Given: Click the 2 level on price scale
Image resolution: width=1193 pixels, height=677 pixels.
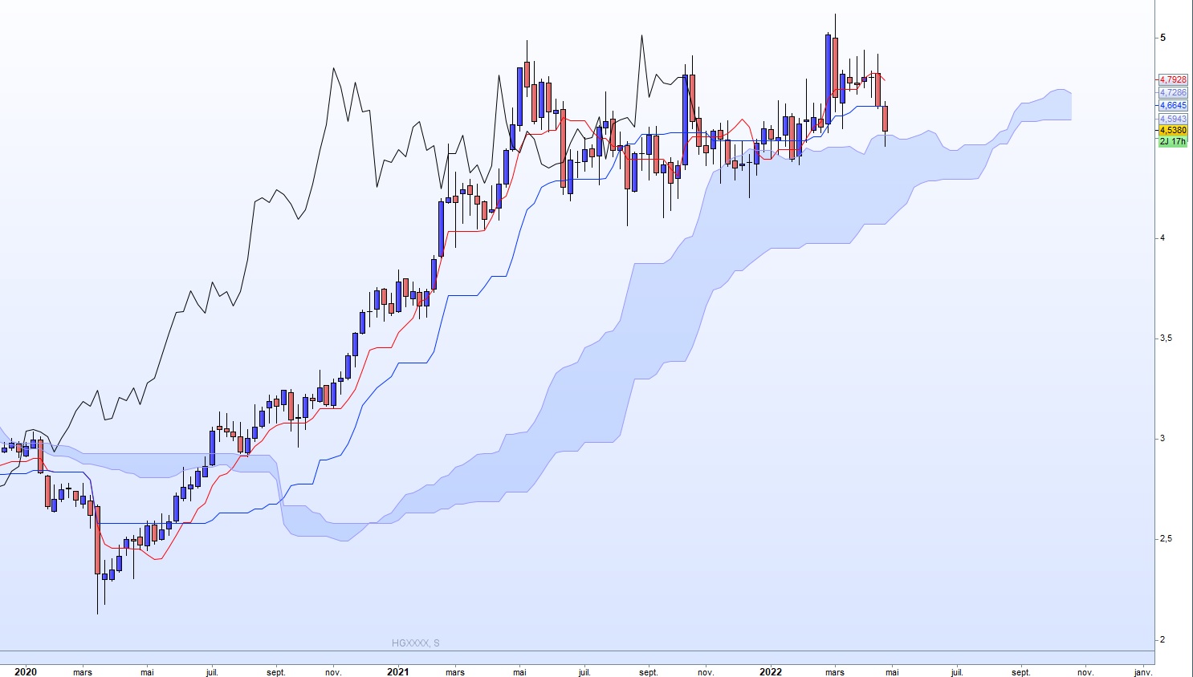Looking at the screenshot, I should click(1162, 639).
